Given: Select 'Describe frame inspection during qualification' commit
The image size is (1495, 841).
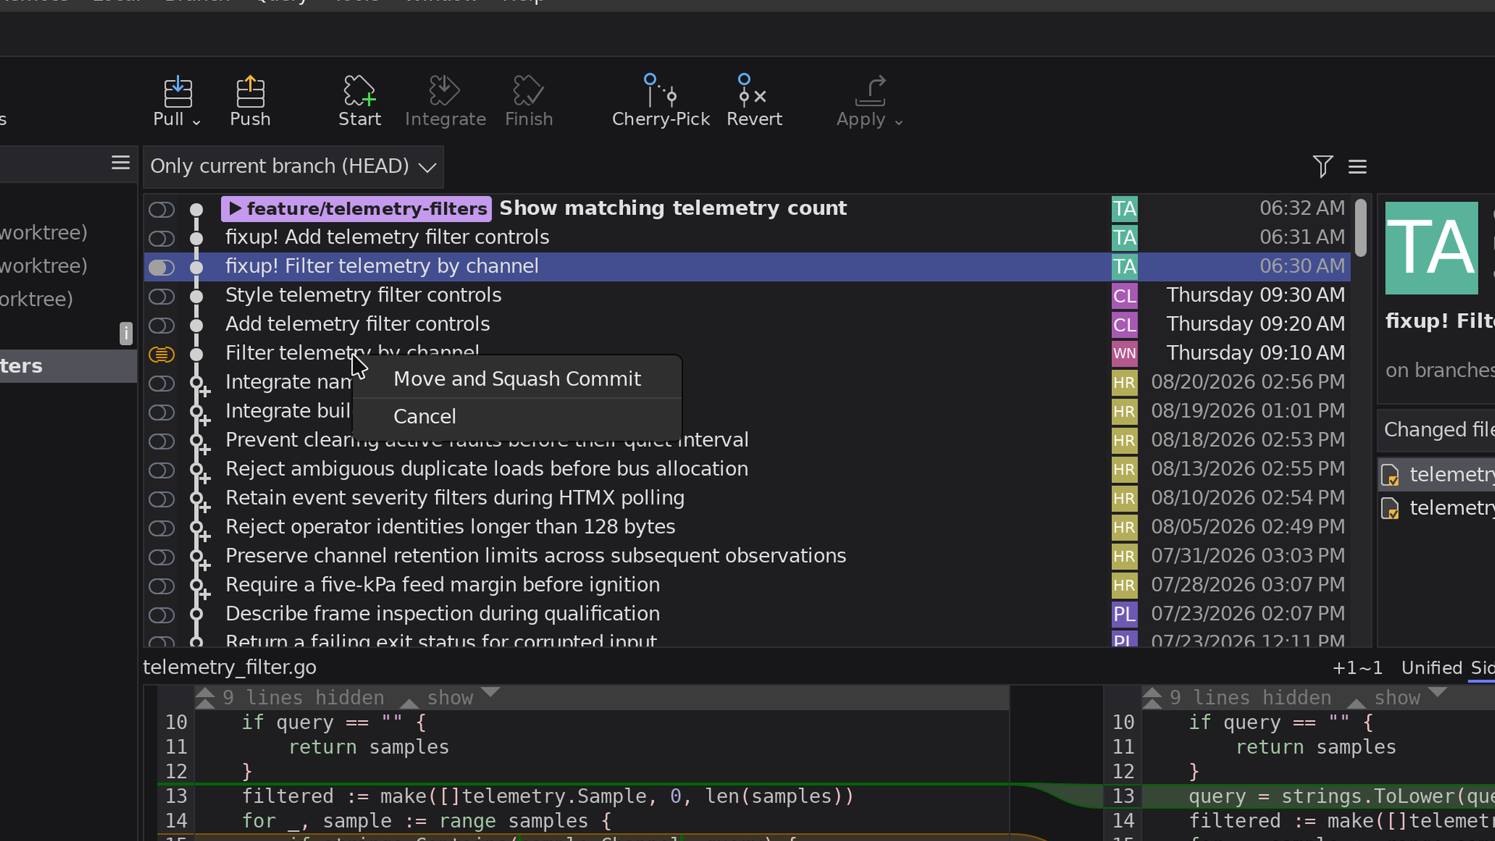Looking at the screenshot, I should (747, 614).
